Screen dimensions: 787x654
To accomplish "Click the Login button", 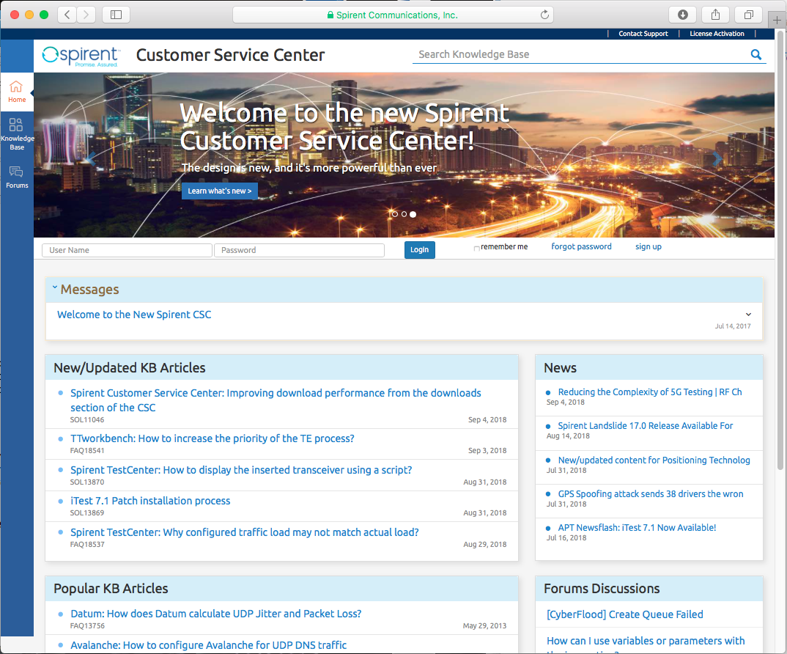I will (420, 249).
